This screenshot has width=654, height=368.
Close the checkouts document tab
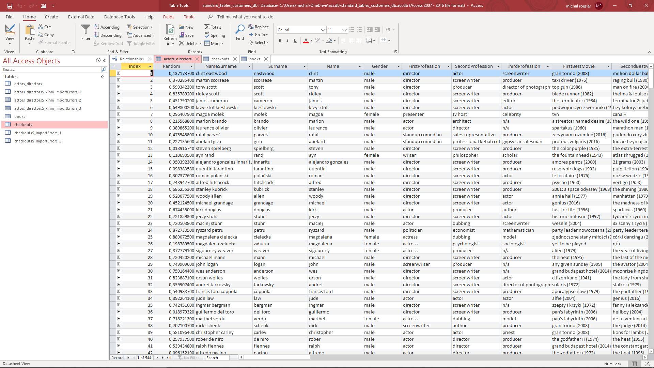[236, 59]
